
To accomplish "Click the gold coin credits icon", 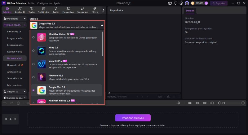I will click(193, 3).
